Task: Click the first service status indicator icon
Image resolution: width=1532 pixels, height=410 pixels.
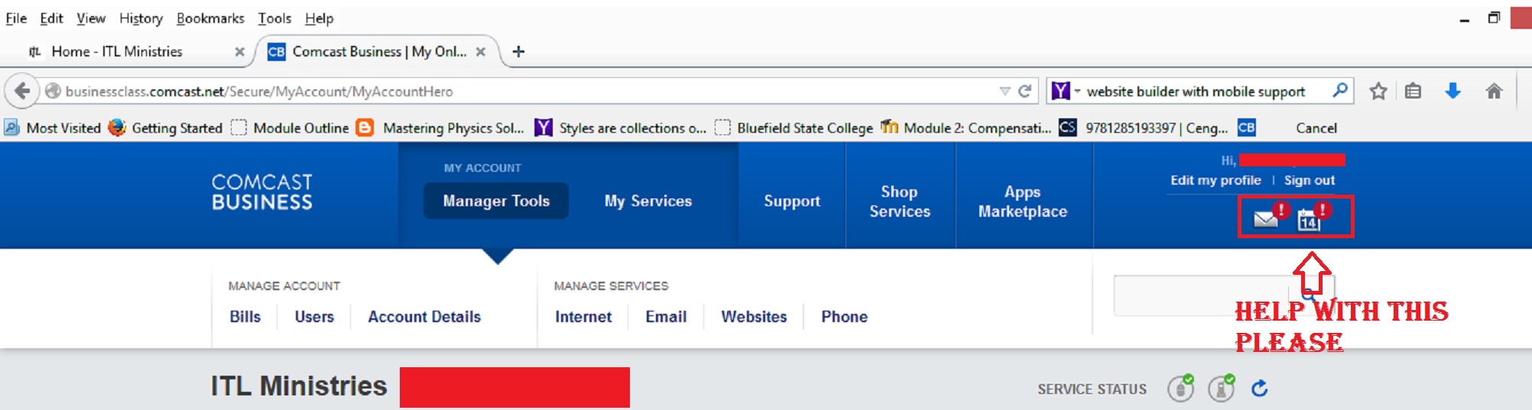Action: pos(1180,388)
